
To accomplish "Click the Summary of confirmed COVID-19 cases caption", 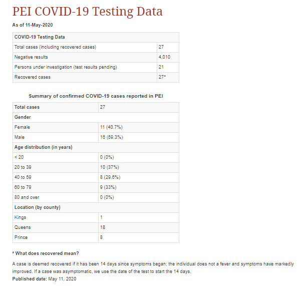I will tap(96, 96).
